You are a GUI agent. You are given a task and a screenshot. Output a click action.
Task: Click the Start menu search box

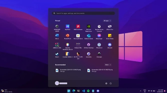pos(83,13)
